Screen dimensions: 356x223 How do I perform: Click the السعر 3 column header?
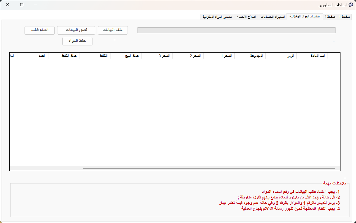pyautogui.click(x=157, y=56)
